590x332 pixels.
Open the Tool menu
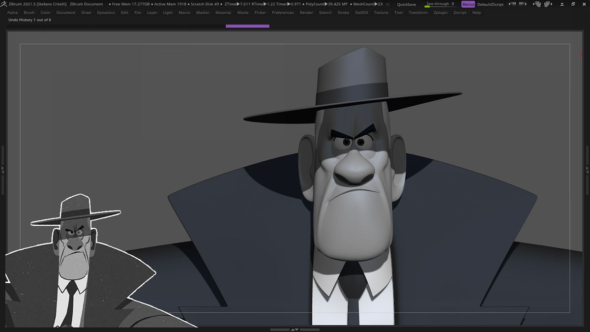(398, 12)
